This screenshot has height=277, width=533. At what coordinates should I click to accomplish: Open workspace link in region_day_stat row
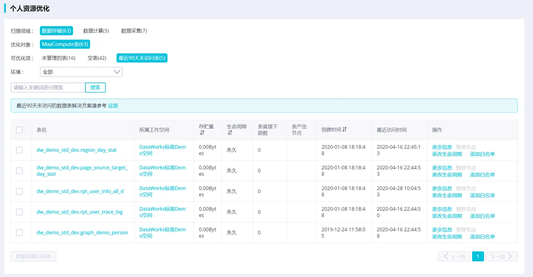click(x=163, y=150)
